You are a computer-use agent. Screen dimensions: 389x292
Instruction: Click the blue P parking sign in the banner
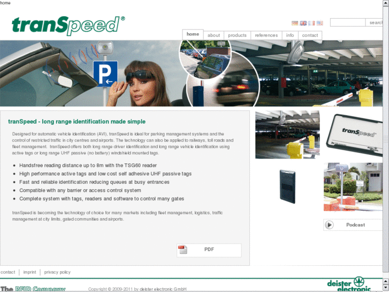coord(105,73)
